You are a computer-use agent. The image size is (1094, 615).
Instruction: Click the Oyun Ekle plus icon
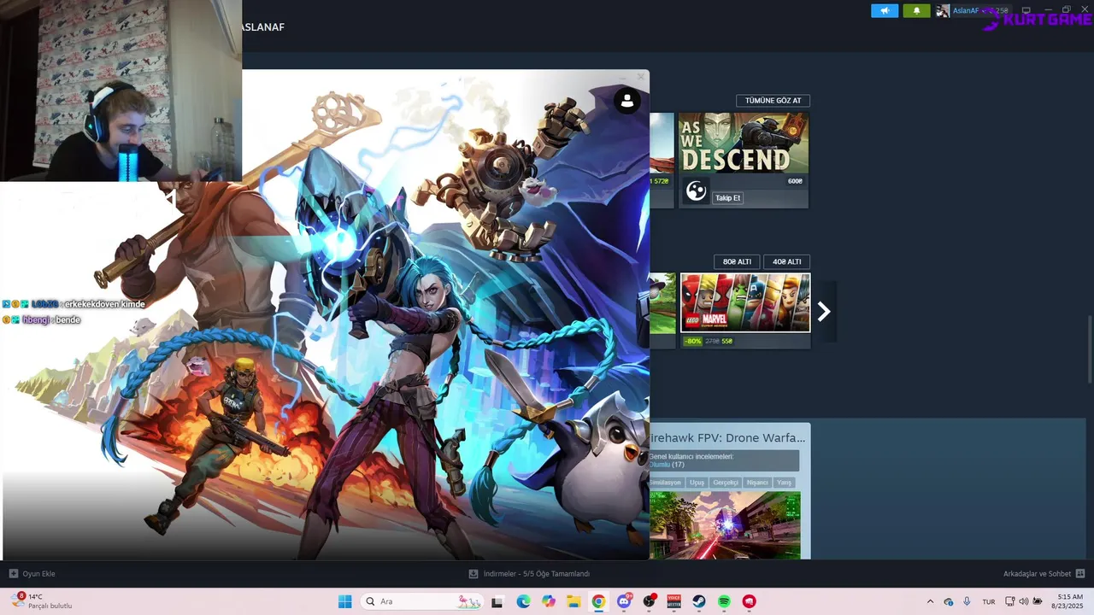point(14,574)
